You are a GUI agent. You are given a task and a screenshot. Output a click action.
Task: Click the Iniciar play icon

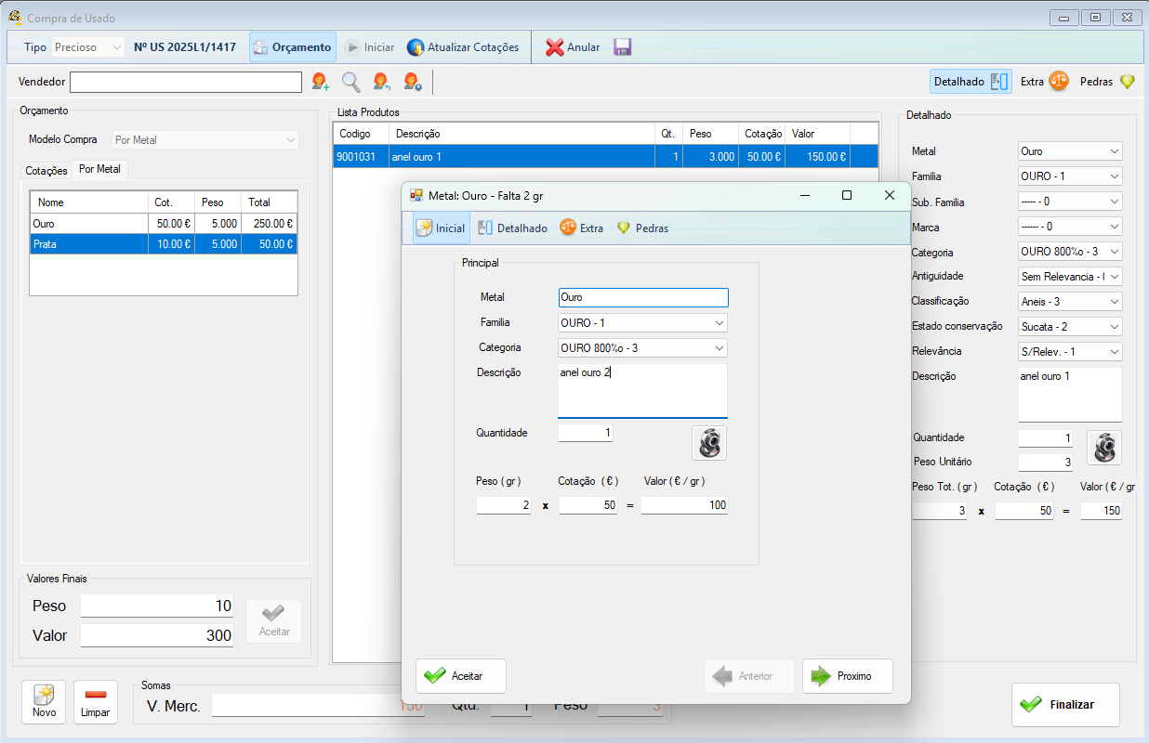pos(352,47)
